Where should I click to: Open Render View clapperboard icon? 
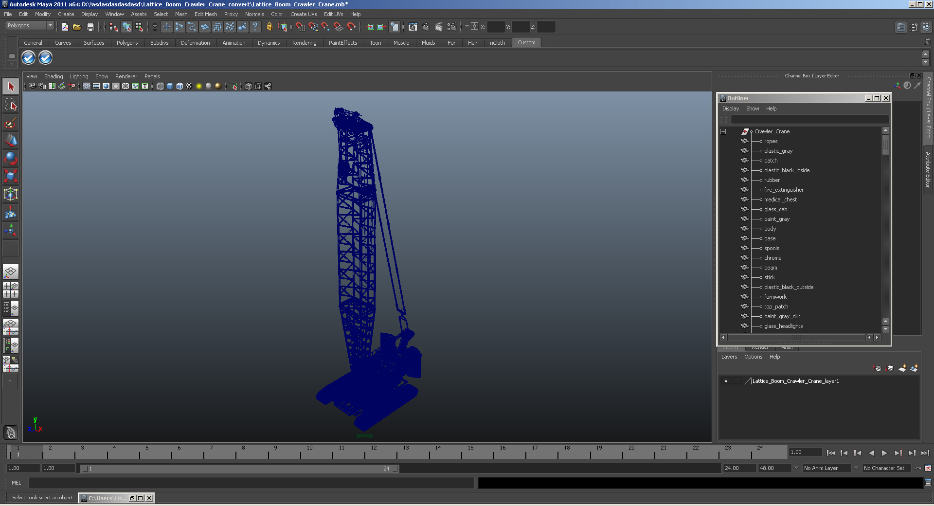pos(413,27)
